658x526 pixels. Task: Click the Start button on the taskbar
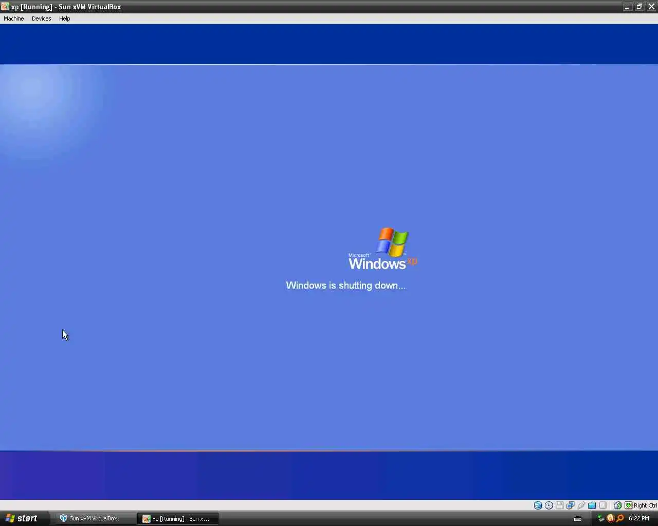click(24, 518)
